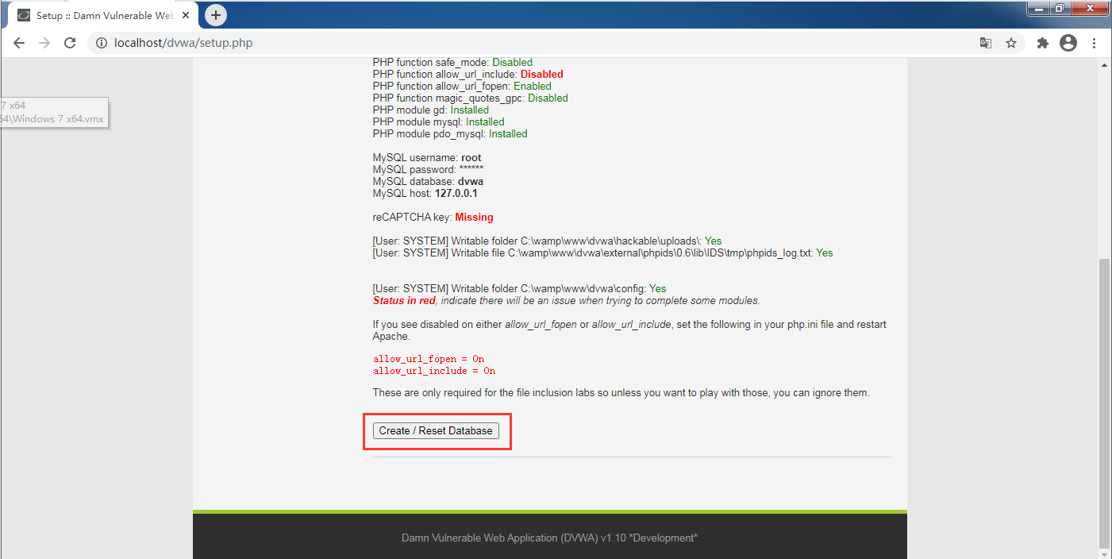Click the allow_url_include = On code line

pyautogui.click(x=434, y=371)
